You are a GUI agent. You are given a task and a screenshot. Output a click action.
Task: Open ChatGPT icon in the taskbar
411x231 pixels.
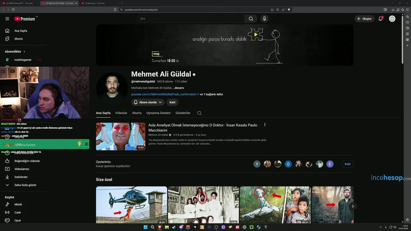click(244, 227)
